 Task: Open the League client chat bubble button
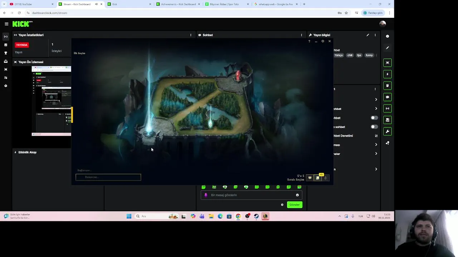pos(310,178)
